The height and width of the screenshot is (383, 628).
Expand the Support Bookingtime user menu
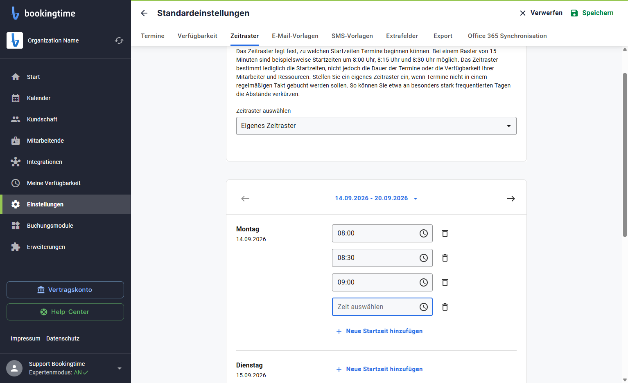click(120, 368)
